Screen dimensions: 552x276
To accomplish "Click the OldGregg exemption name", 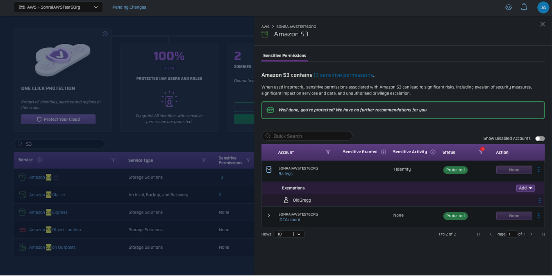I will 302,200.
